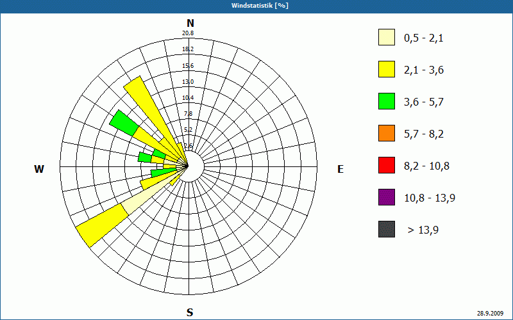
Task: Click the N compass label
Action: (x=190, y=23)
